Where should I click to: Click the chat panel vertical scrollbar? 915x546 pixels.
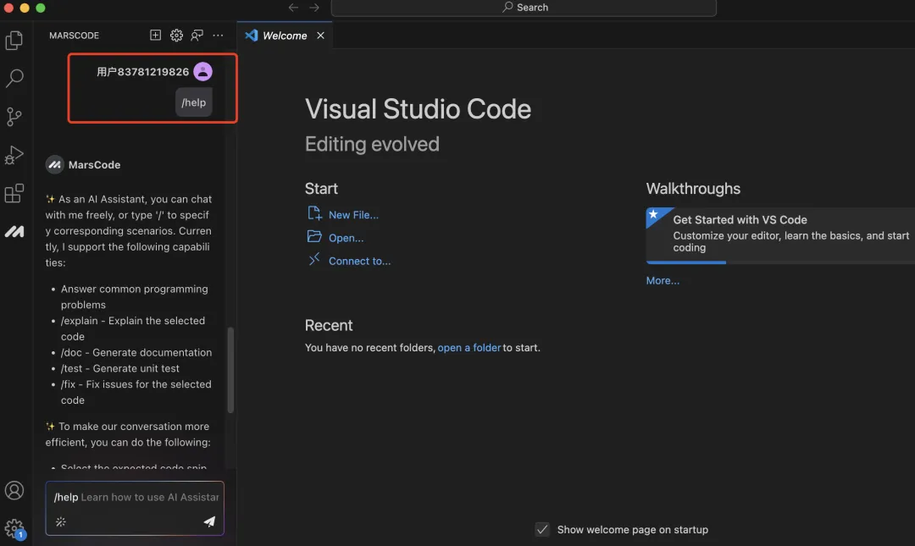coord(230,370)
